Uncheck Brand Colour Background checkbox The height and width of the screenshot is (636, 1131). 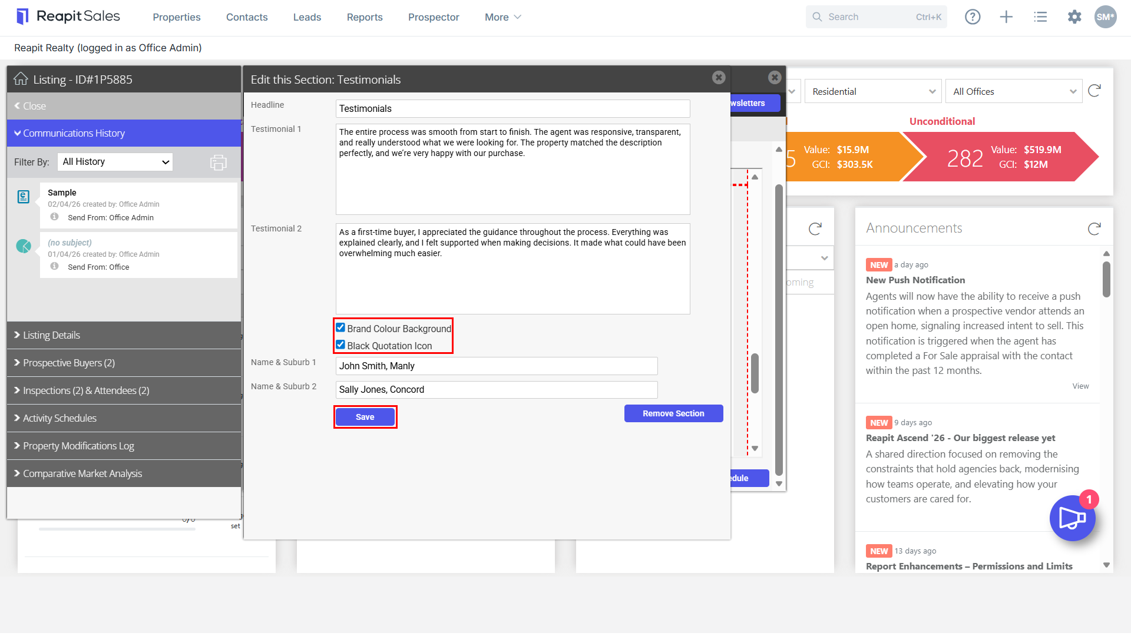[340, 328]
